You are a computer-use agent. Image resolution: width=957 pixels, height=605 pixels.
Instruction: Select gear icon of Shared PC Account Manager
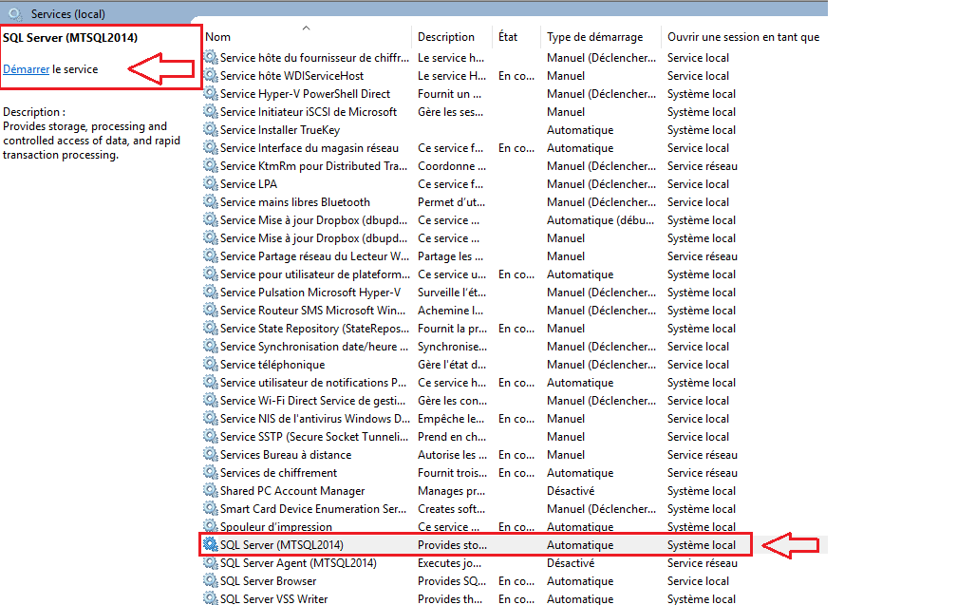211,490
